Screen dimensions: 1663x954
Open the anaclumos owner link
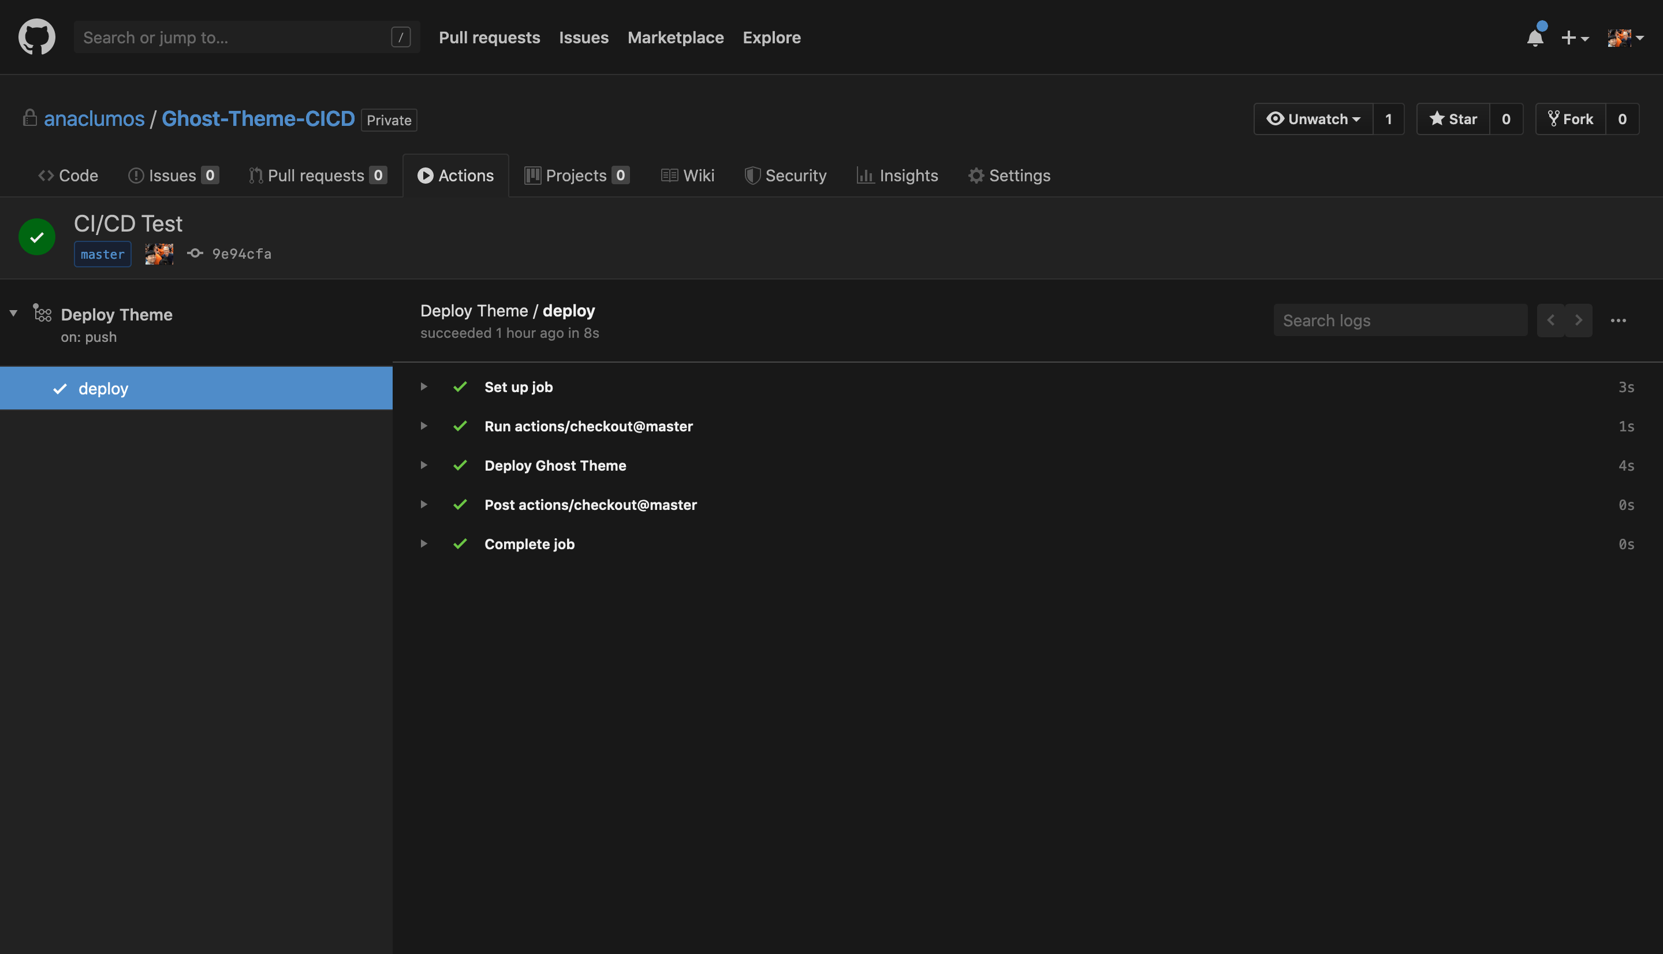[94, 119]
